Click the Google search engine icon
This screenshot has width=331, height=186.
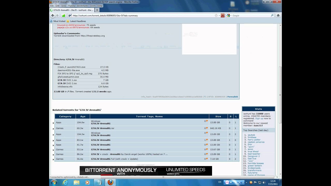[228, 16]
